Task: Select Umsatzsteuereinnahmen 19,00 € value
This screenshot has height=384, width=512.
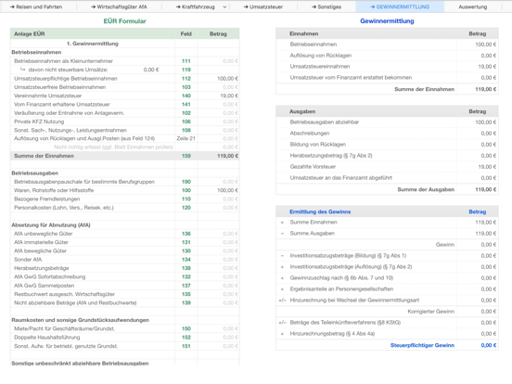Action: pos(487,67)
